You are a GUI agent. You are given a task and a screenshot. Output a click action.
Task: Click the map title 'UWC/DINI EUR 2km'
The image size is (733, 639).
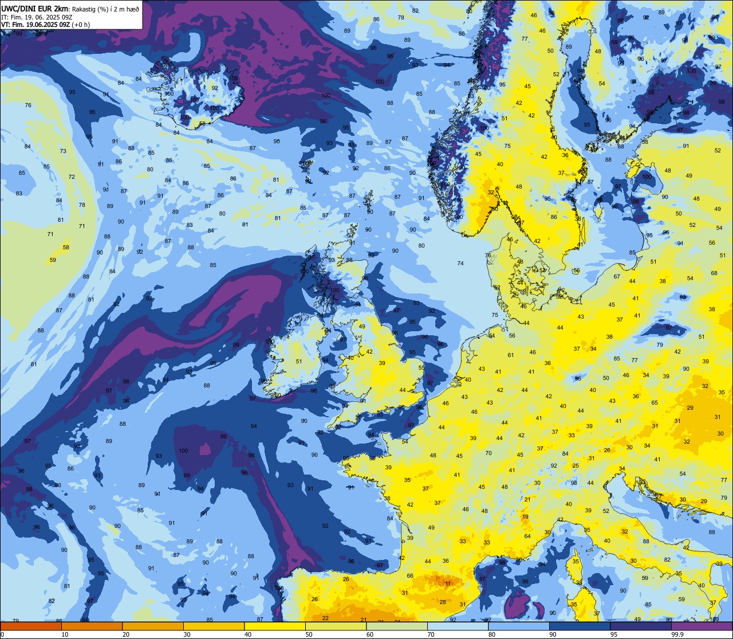pyautogui.click(x=34, y=8)
